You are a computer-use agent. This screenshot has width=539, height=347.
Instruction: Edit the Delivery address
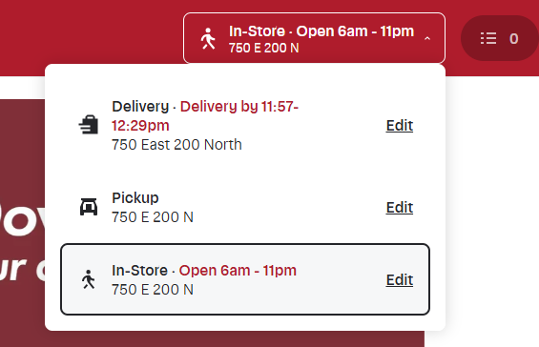[400, 126]
